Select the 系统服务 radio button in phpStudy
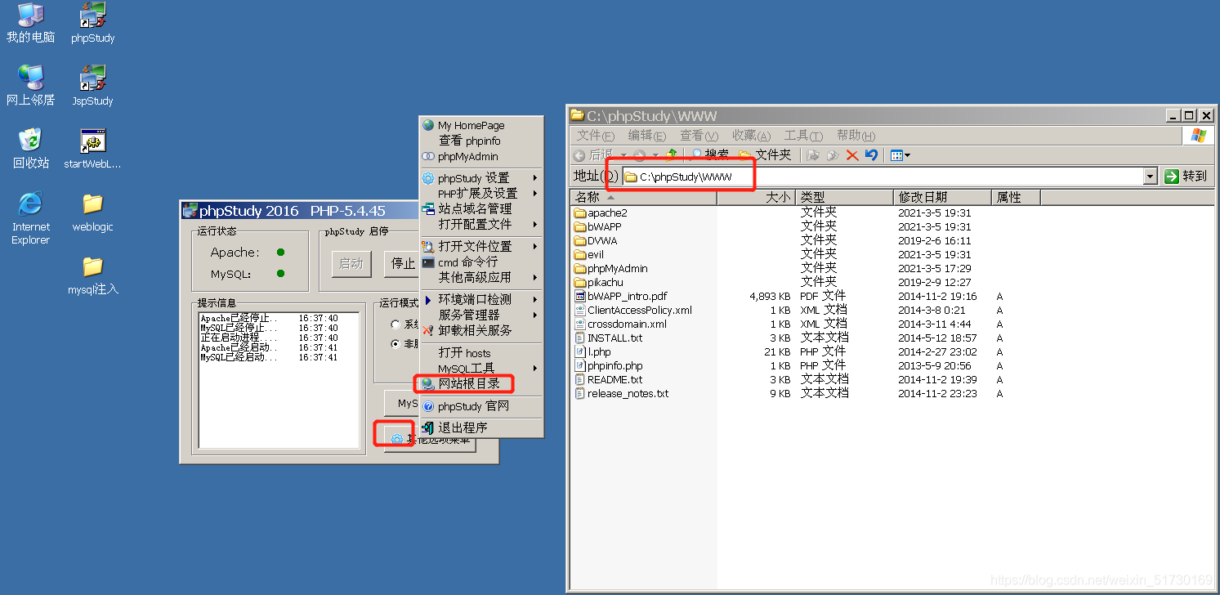Image resolution: width=1220 pixels, height=595 pixels. pos(395,324)
